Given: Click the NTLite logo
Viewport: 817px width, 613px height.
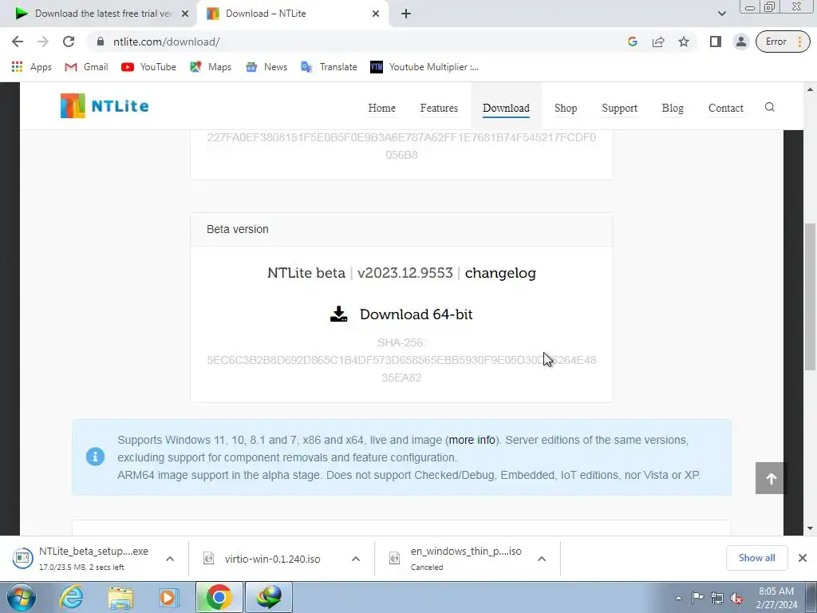Looking at the screenshot, I should pyautogui.click(x=105, y=106).
